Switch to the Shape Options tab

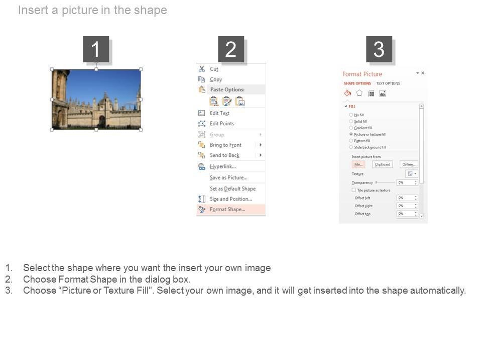(x=357, y=83)
